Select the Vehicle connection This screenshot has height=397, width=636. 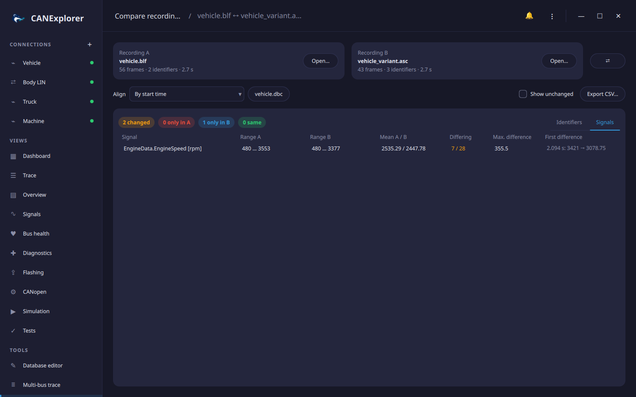click(51, 63)
